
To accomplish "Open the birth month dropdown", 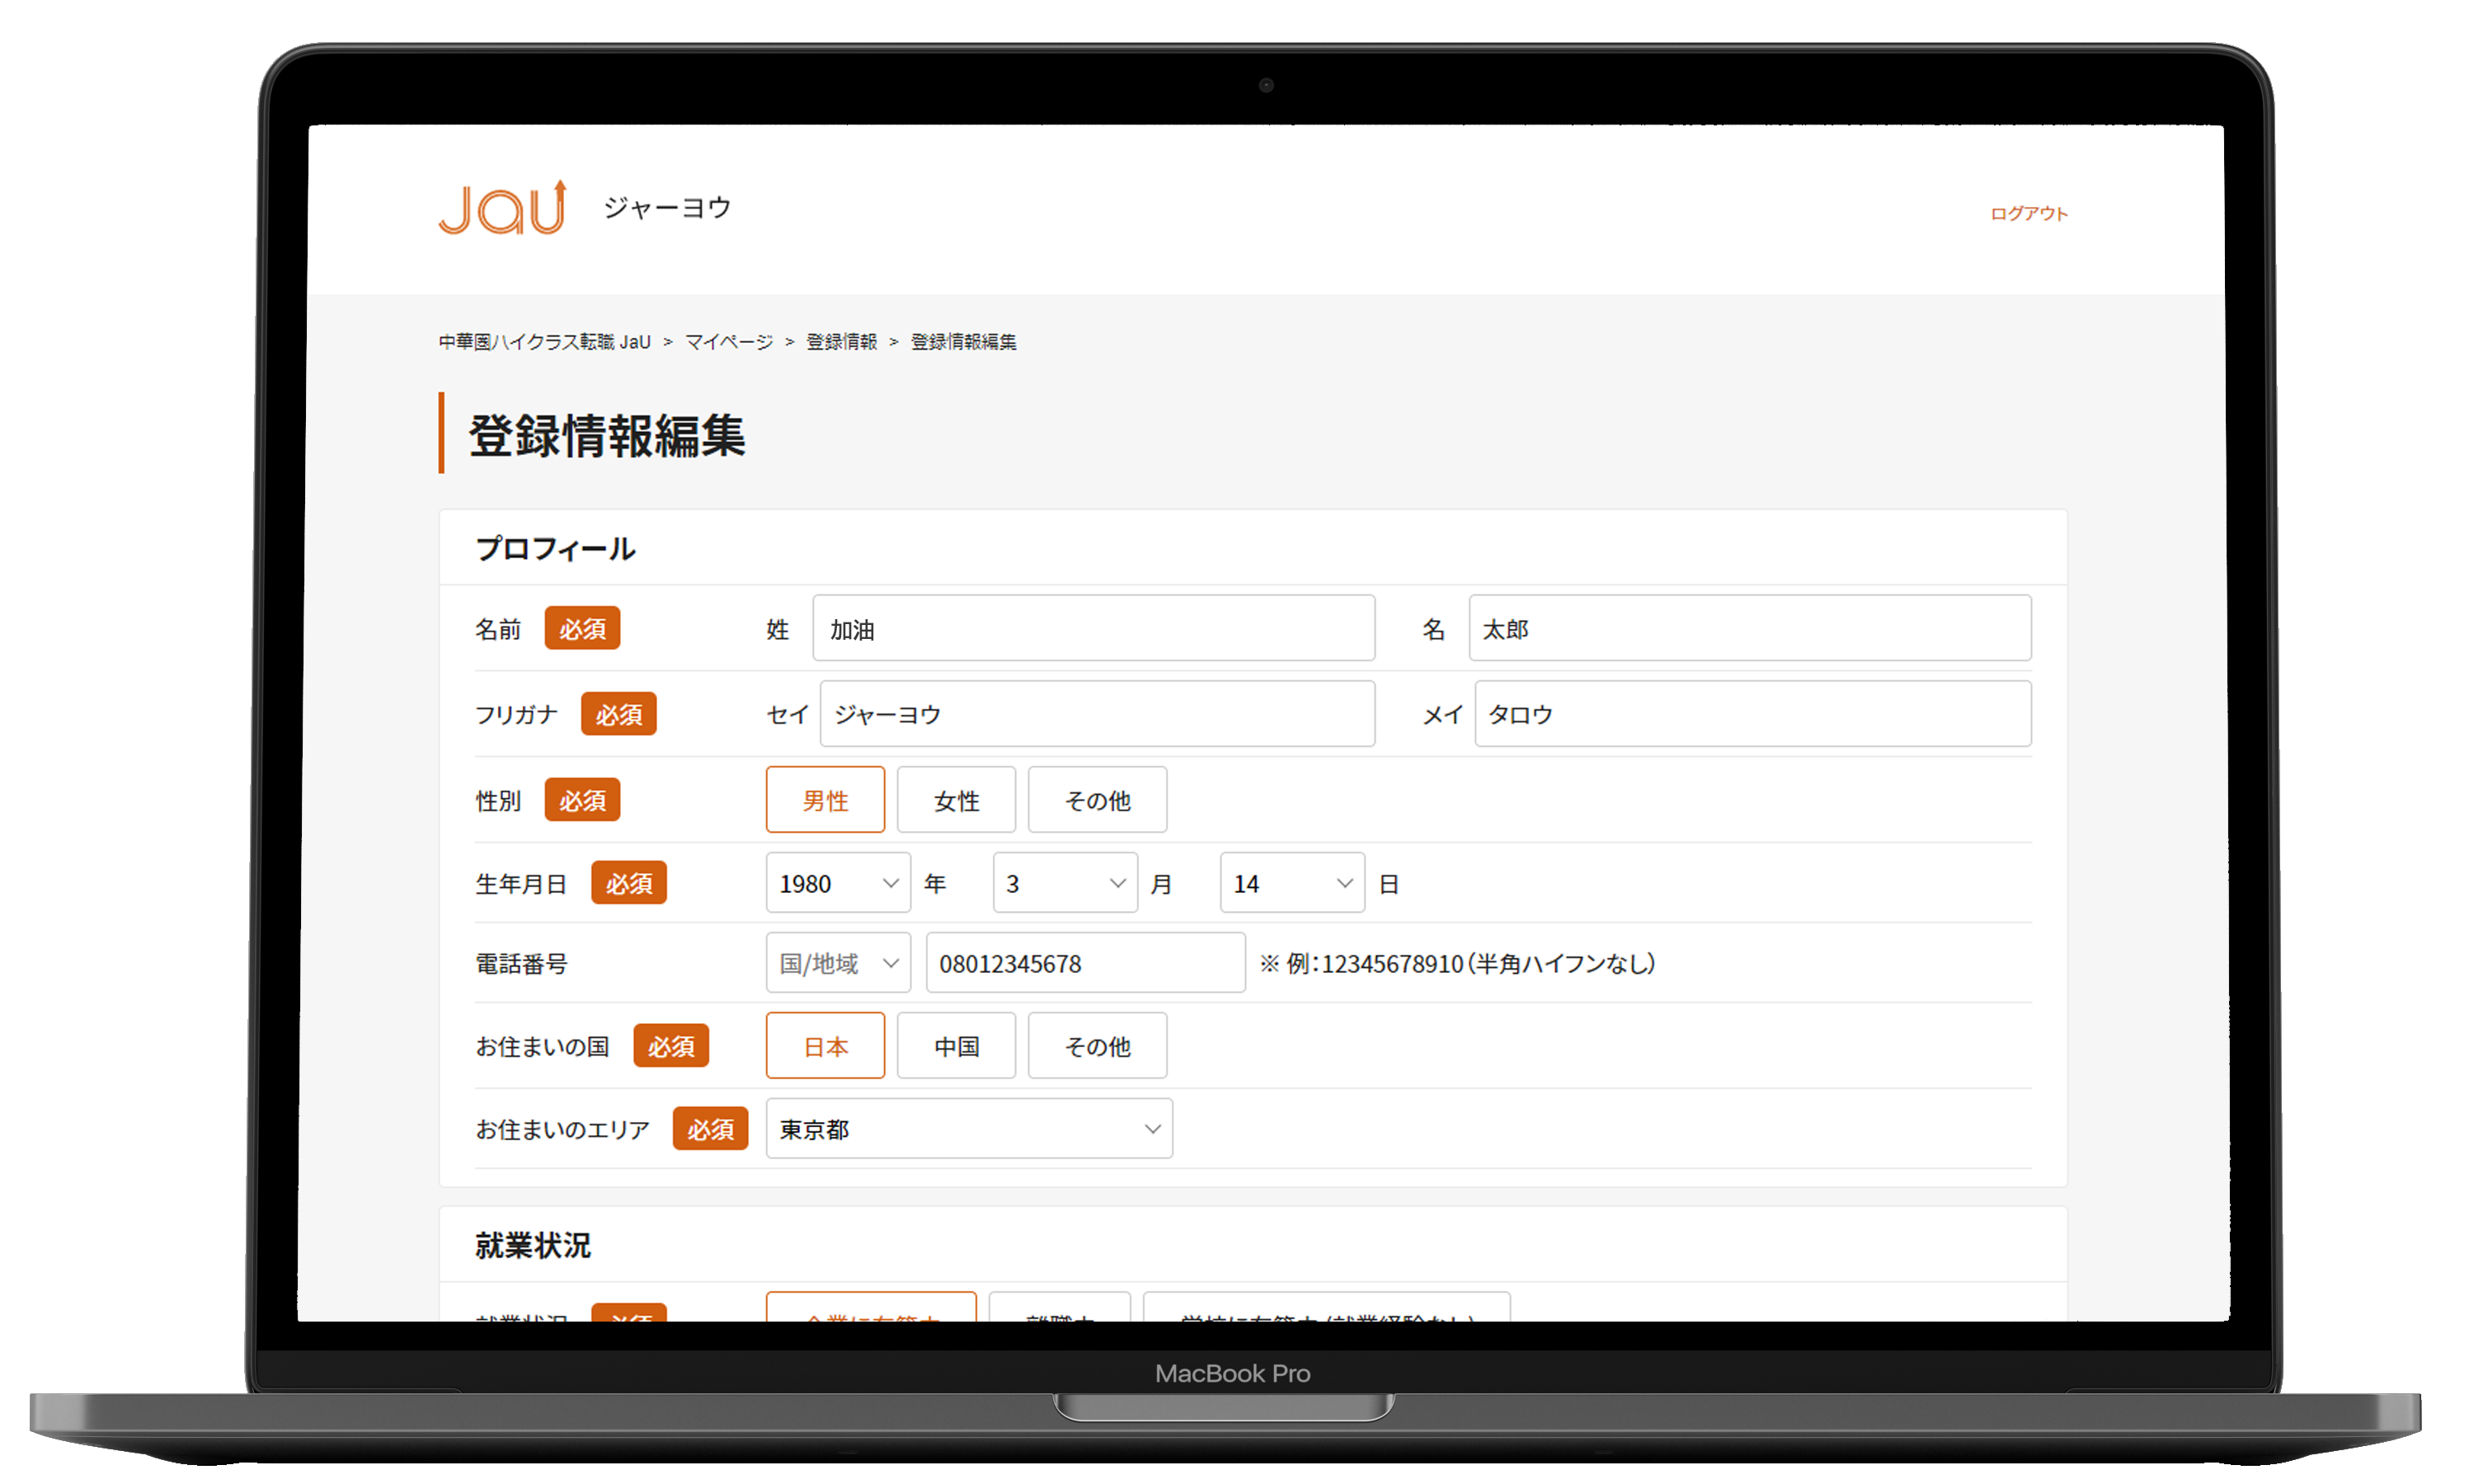I will pyautogui.click(x=1064, y=883).
